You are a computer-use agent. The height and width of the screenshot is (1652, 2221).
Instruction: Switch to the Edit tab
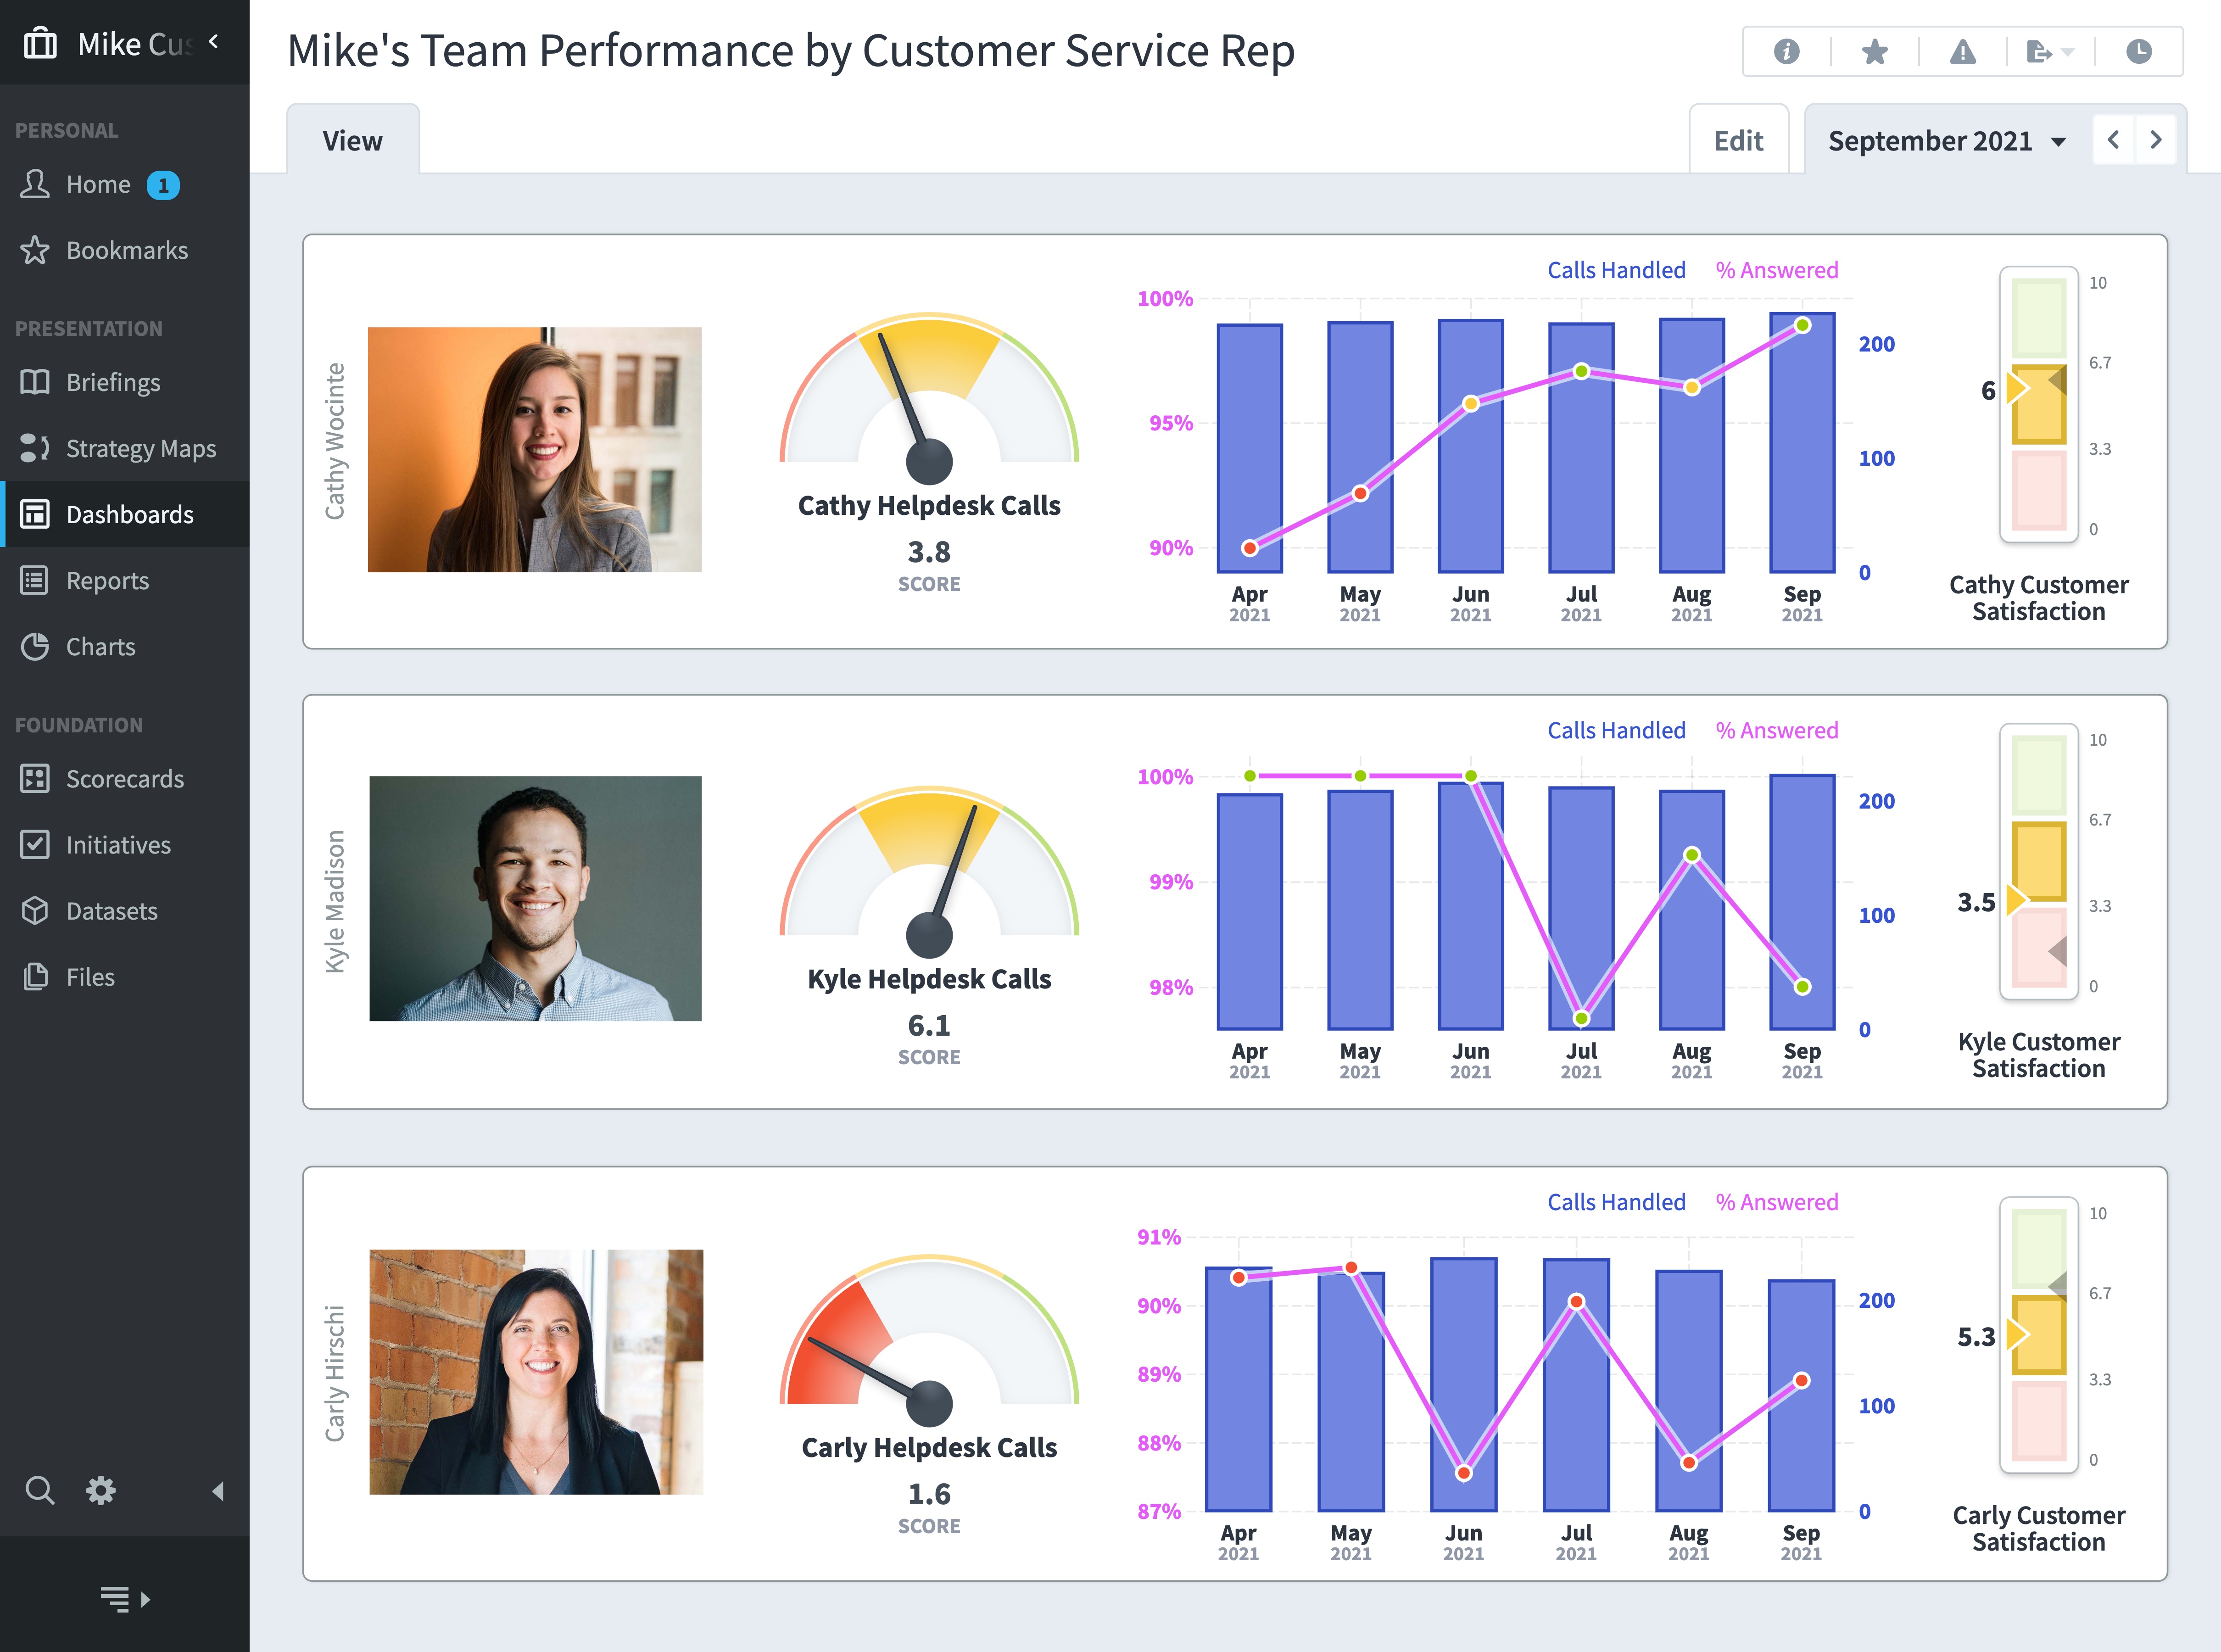pos(1738,141)
